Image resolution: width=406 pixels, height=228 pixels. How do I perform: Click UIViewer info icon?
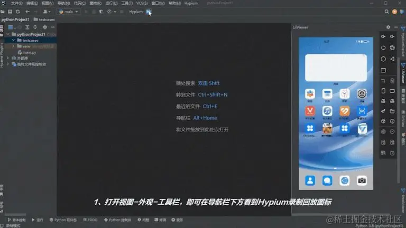coord(392,121)
